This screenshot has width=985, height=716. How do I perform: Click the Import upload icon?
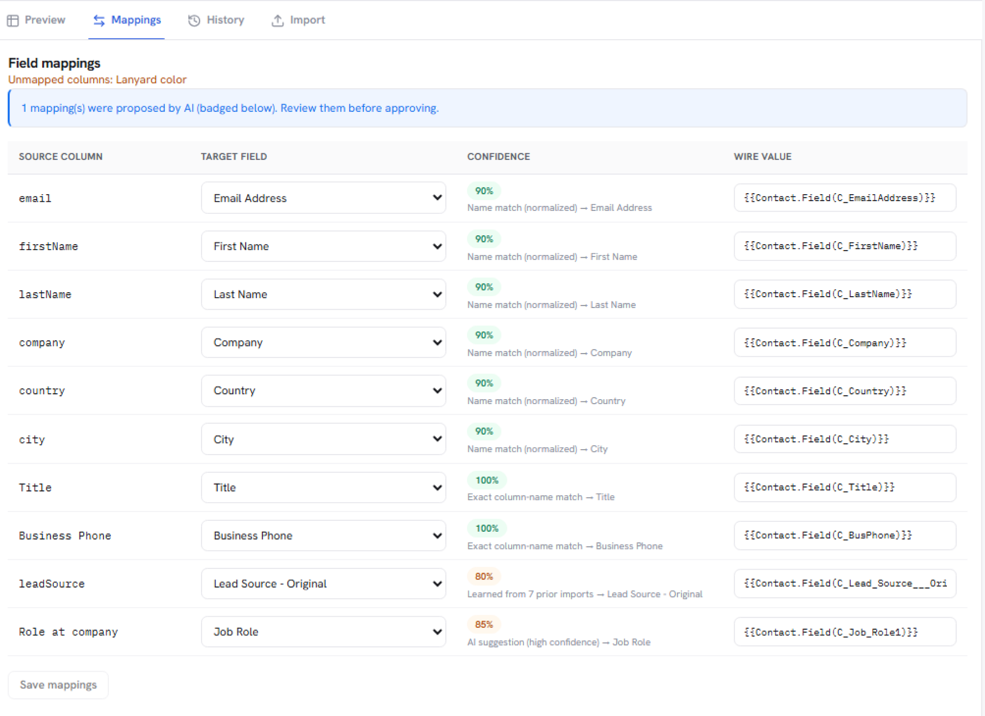tap(278, 20)
